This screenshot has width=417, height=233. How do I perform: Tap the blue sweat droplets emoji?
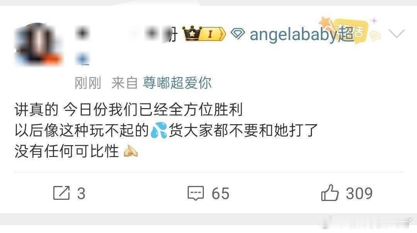159,130
